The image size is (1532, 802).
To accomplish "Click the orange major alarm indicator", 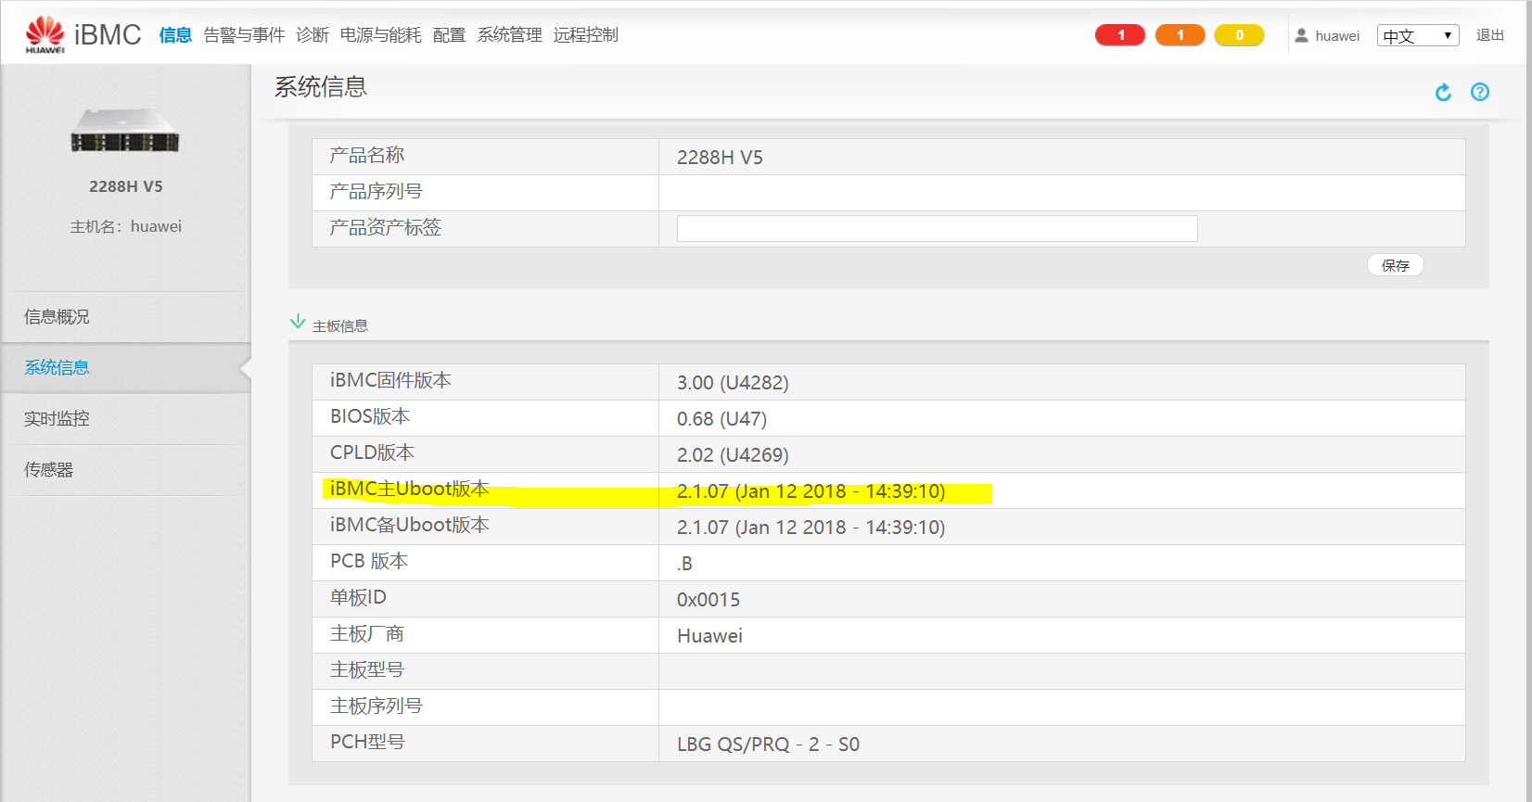I will [1180, 35].
